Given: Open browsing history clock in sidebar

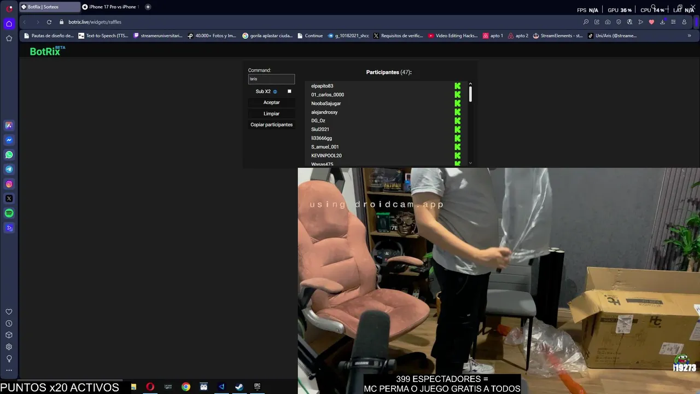Looking at the screenshot, I should tap(9, 323).
